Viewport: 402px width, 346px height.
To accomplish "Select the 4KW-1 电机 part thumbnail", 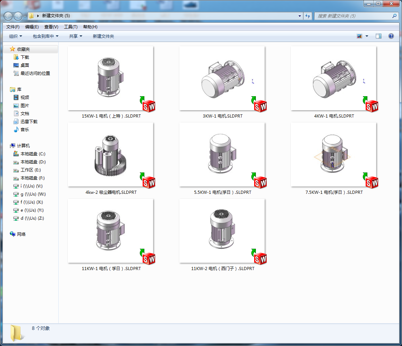I will coord(333,78).
